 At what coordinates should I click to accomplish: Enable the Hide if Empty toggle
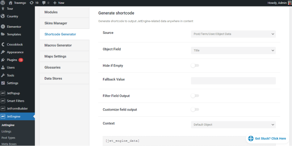[195, 65]
